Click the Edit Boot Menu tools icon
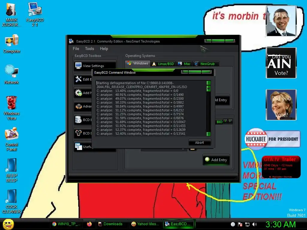Viewport: 307px width, 230px height. [x=79, y=79]
